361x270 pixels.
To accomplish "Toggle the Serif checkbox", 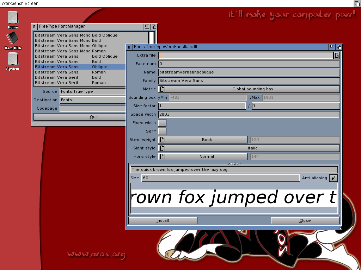I will (162, 131).
